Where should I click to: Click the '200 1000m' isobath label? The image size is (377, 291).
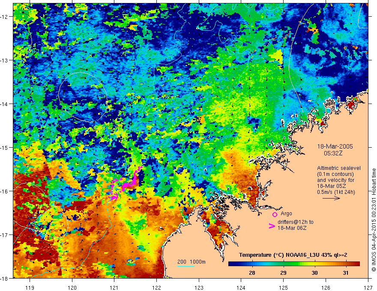click(191, 262)
